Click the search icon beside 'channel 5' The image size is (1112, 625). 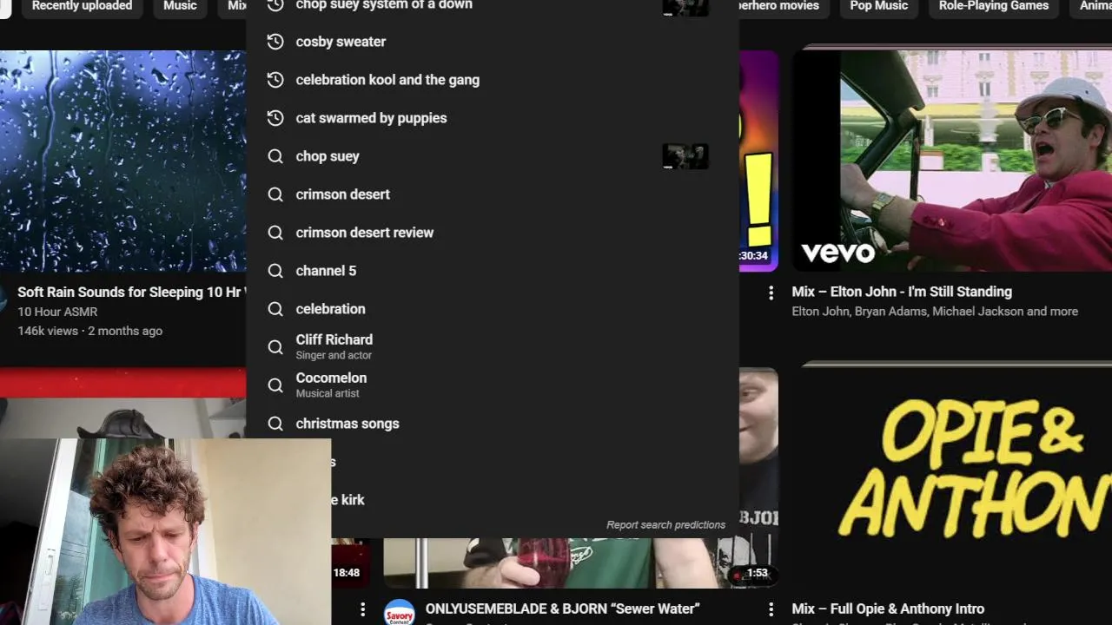click(275, 271)
